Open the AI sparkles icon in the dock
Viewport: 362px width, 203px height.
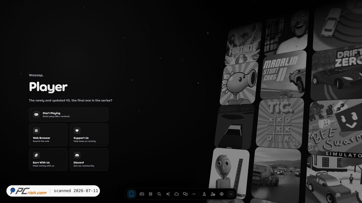pos(168,194)
